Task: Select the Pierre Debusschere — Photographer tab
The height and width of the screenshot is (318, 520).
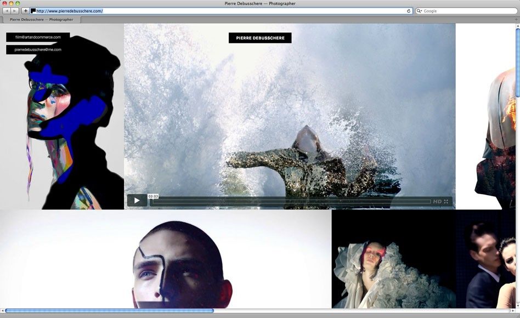Action: click(41, 20)
